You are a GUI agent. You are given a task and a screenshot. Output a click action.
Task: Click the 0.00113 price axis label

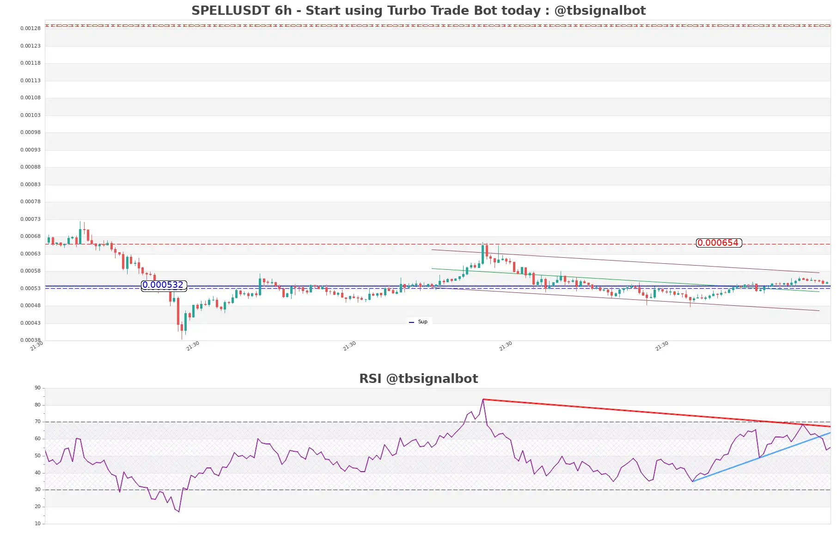click(x=31, y=80)
